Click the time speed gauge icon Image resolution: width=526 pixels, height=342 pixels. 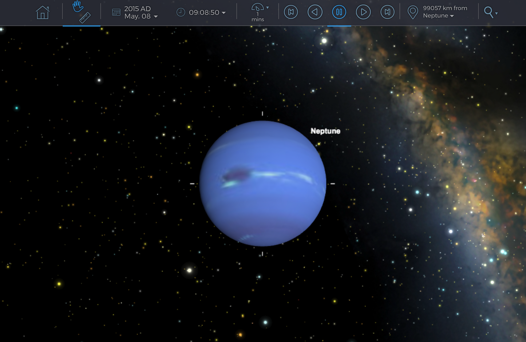click(258, 8)
